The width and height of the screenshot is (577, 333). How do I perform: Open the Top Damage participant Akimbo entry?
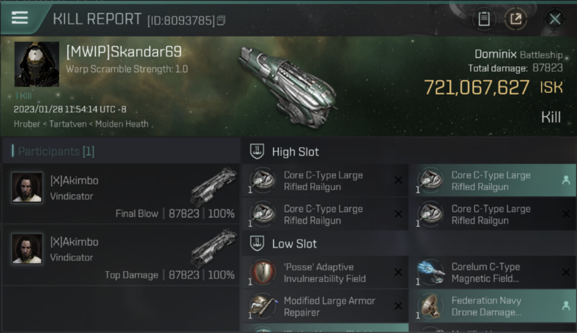[121, 255]
